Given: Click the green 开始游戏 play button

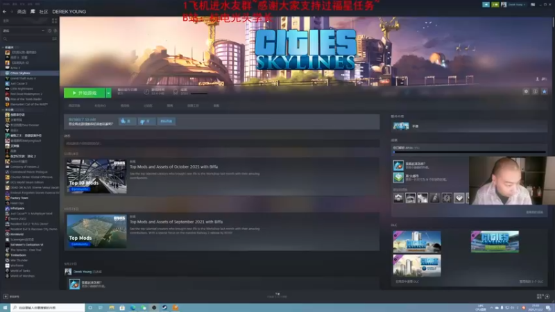Looking at the screenshot, I should 84,93.
